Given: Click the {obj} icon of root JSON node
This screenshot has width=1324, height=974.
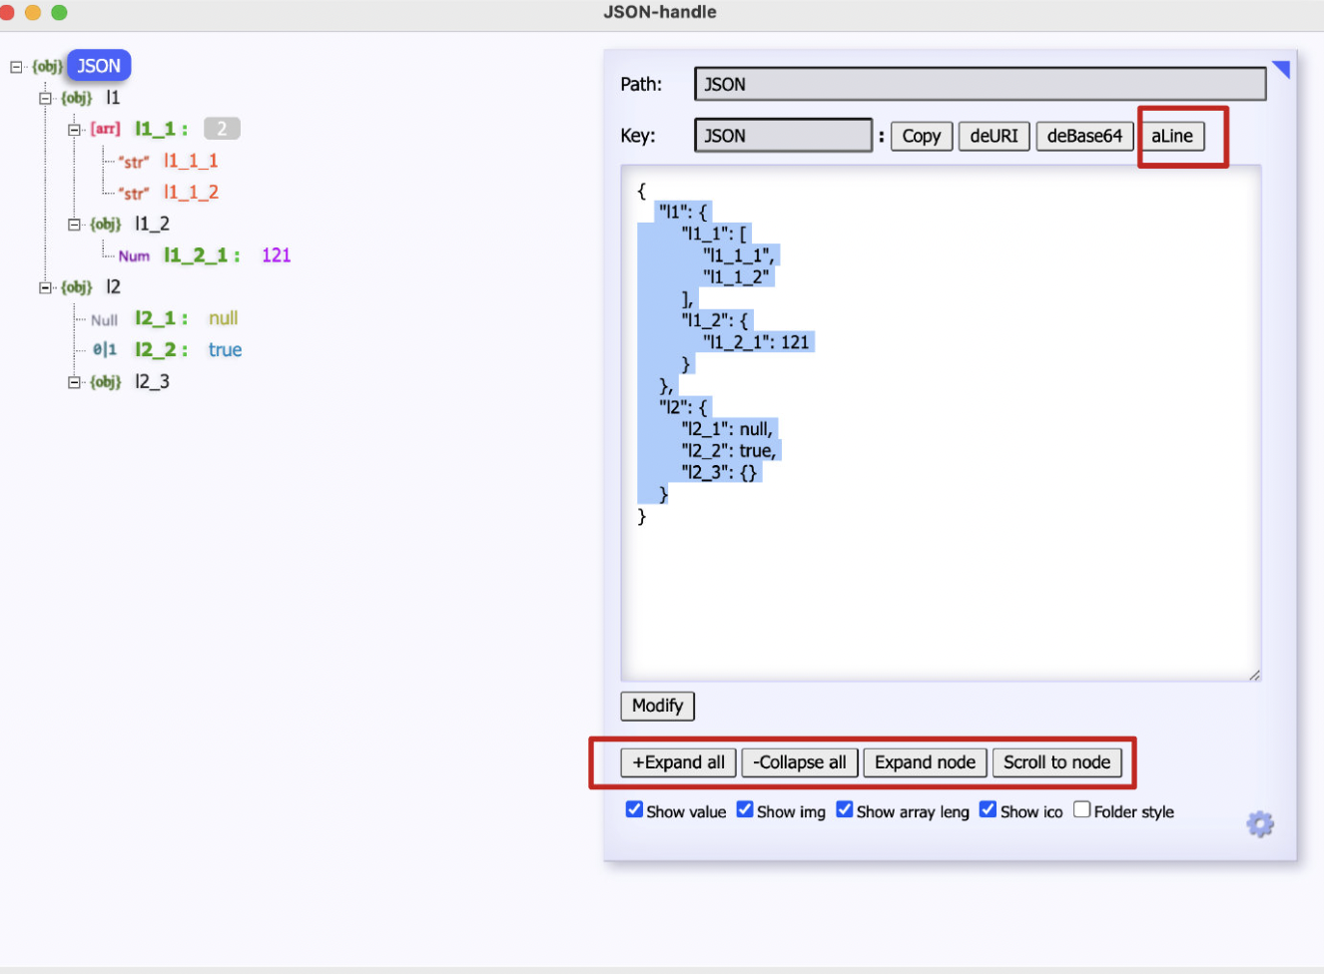Looking at the screenshot, I should tap(47, 67).
